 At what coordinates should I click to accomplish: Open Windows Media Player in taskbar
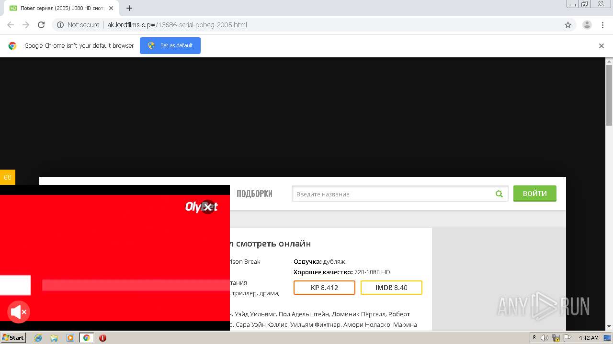(x=70, y=338)
